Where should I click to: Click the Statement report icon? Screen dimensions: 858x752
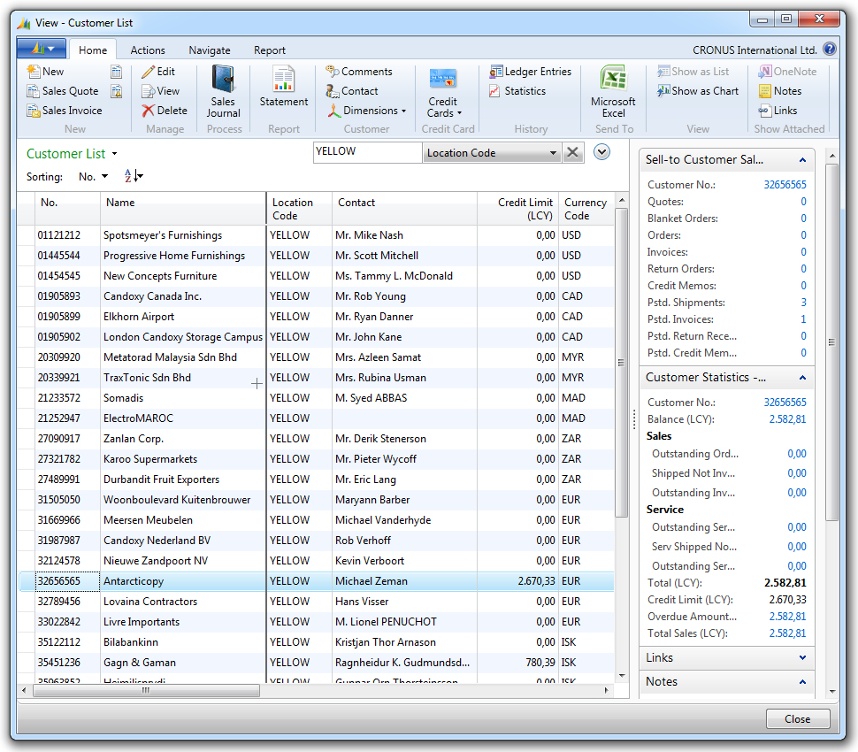pyautogui.click(x=284, y=87)
